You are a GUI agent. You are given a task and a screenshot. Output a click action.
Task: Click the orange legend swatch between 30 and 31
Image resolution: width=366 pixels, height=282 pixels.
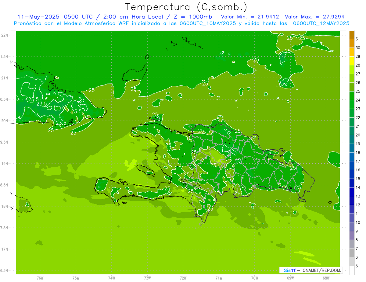(x=352, y=43)
